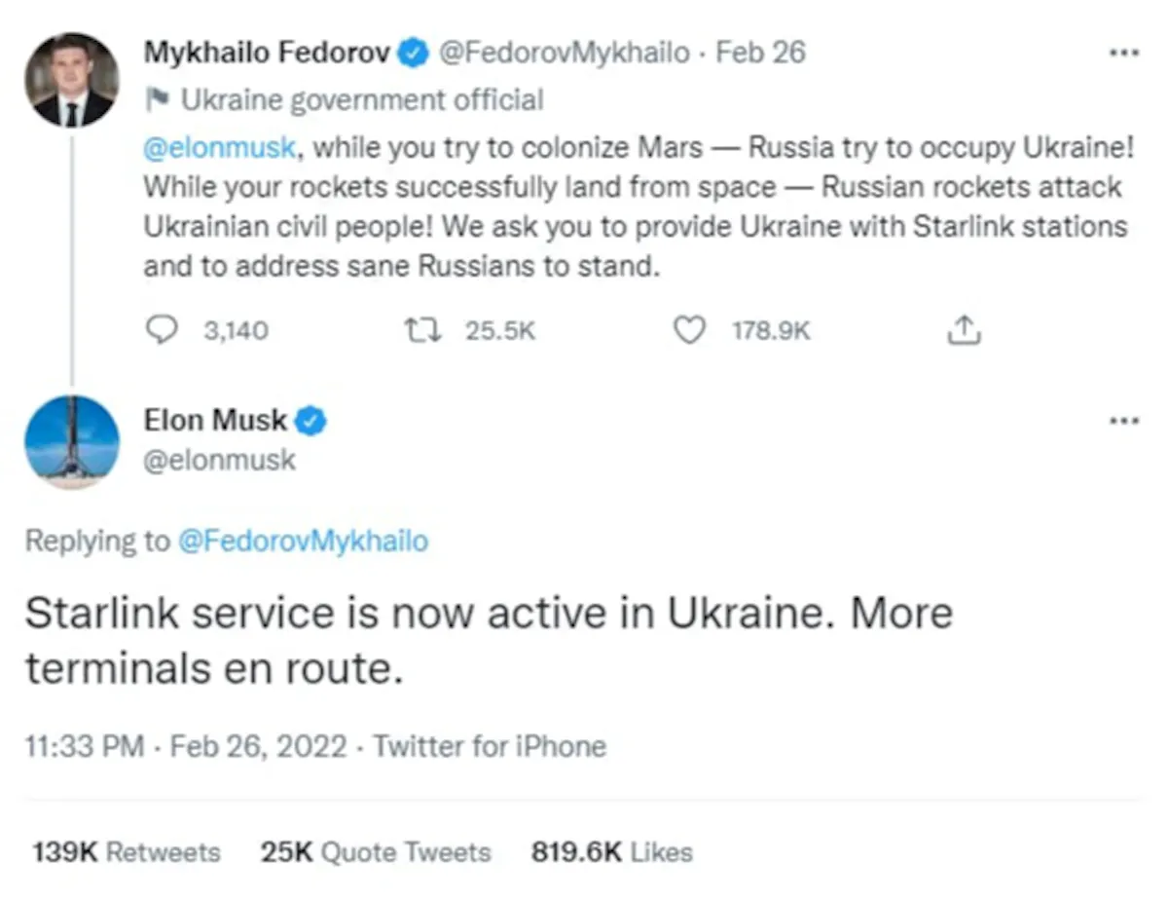Click @FedorovMykhailo in the Replying to line
This screenshot has height=900, width=1168.
303,541
